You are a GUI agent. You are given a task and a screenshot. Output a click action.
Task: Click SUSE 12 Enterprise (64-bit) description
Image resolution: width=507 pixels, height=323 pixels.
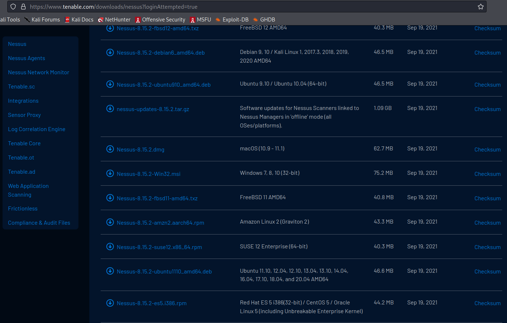pyautogui.click(x=274, y=247)
